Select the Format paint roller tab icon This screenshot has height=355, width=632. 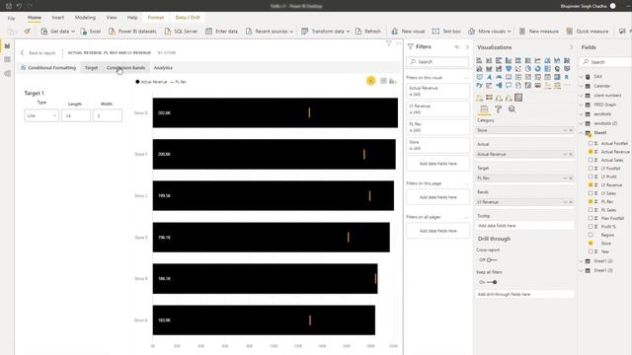point(498,109)
